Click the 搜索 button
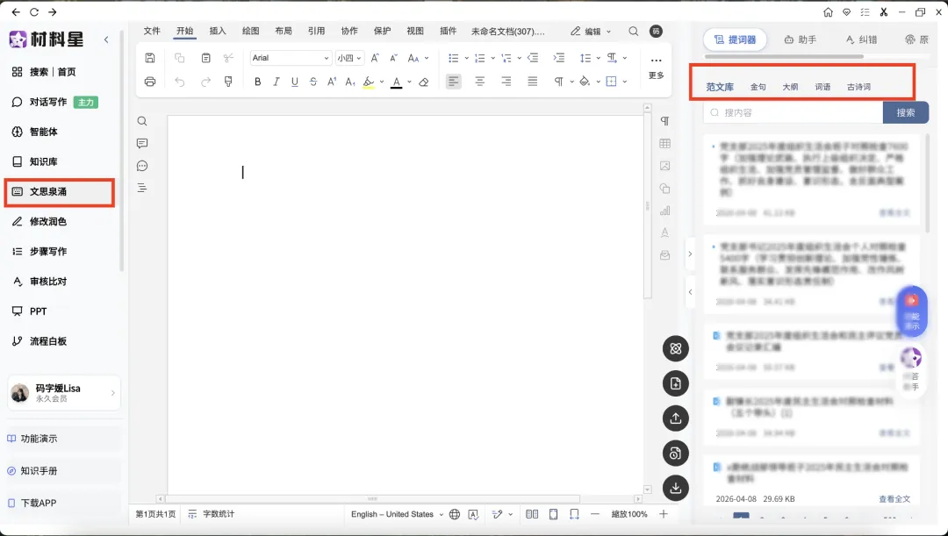Image resolution: width=948 pixels, height=536 pixels. tap(906, 112)
